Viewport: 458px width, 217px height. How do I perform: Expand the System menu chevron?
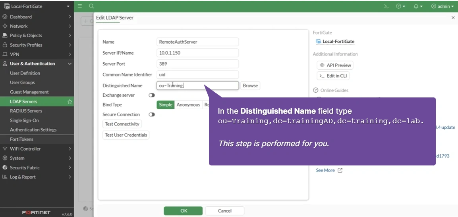(70, 158)
